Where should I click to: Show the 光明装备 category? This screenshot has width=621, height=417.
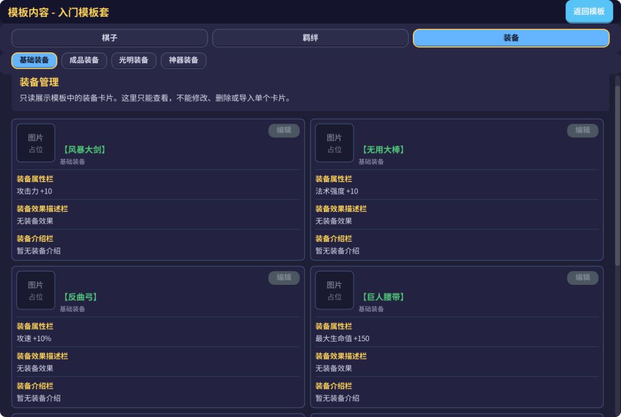tap(133, 60)
